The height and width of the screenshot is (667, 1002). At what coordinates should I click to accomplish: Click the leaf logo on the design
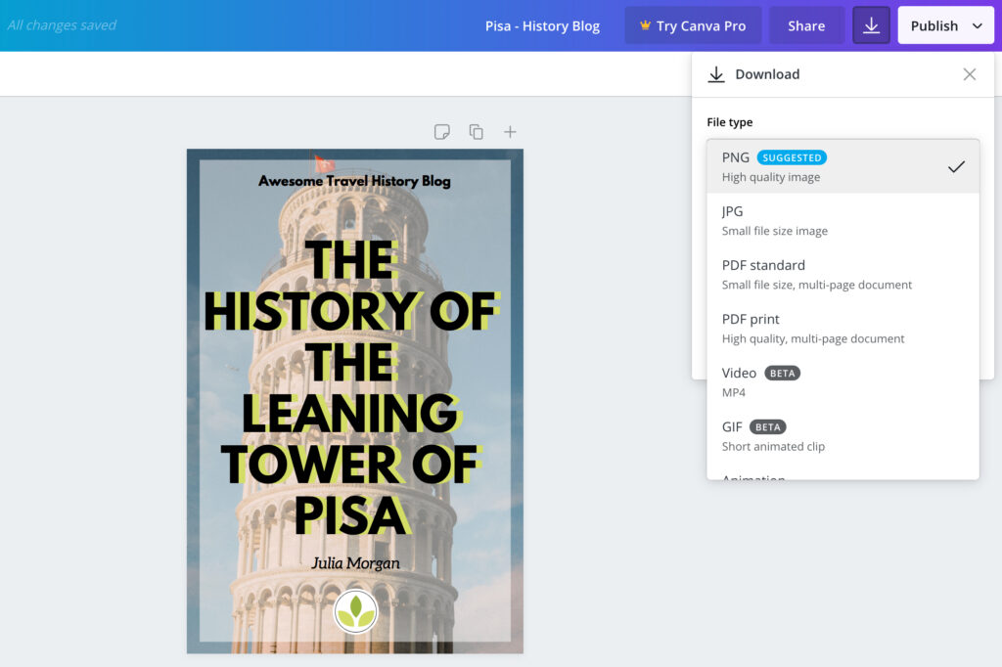[356, 611]
